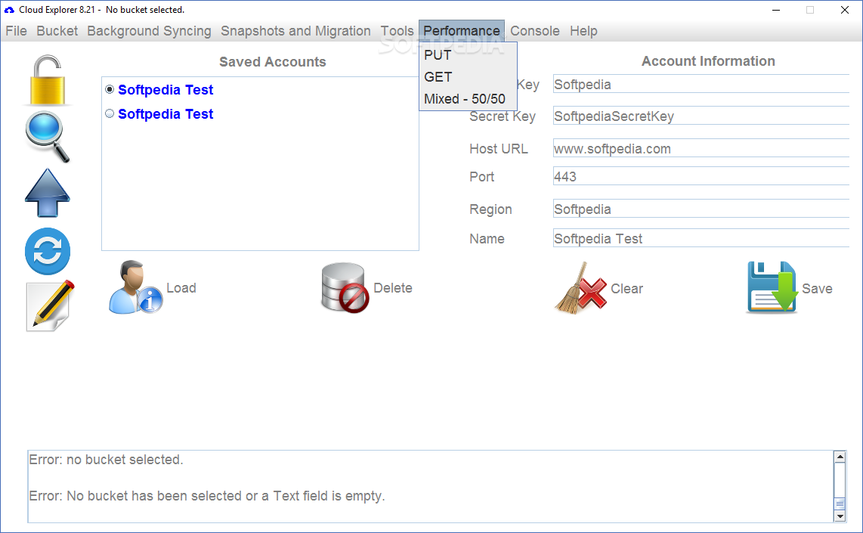
Task: Click the Clear broom icon
Action: [580, 288]
